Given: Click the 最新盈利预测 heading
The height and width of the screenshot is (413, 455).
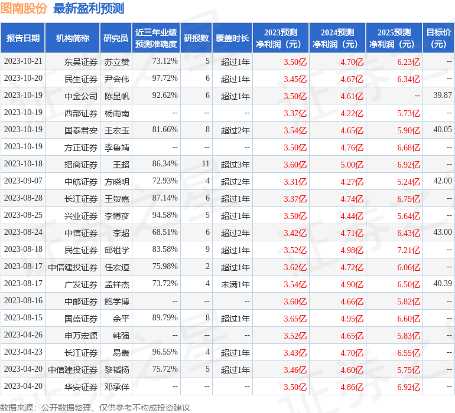Looking at the screenshot, I should 89,8.
